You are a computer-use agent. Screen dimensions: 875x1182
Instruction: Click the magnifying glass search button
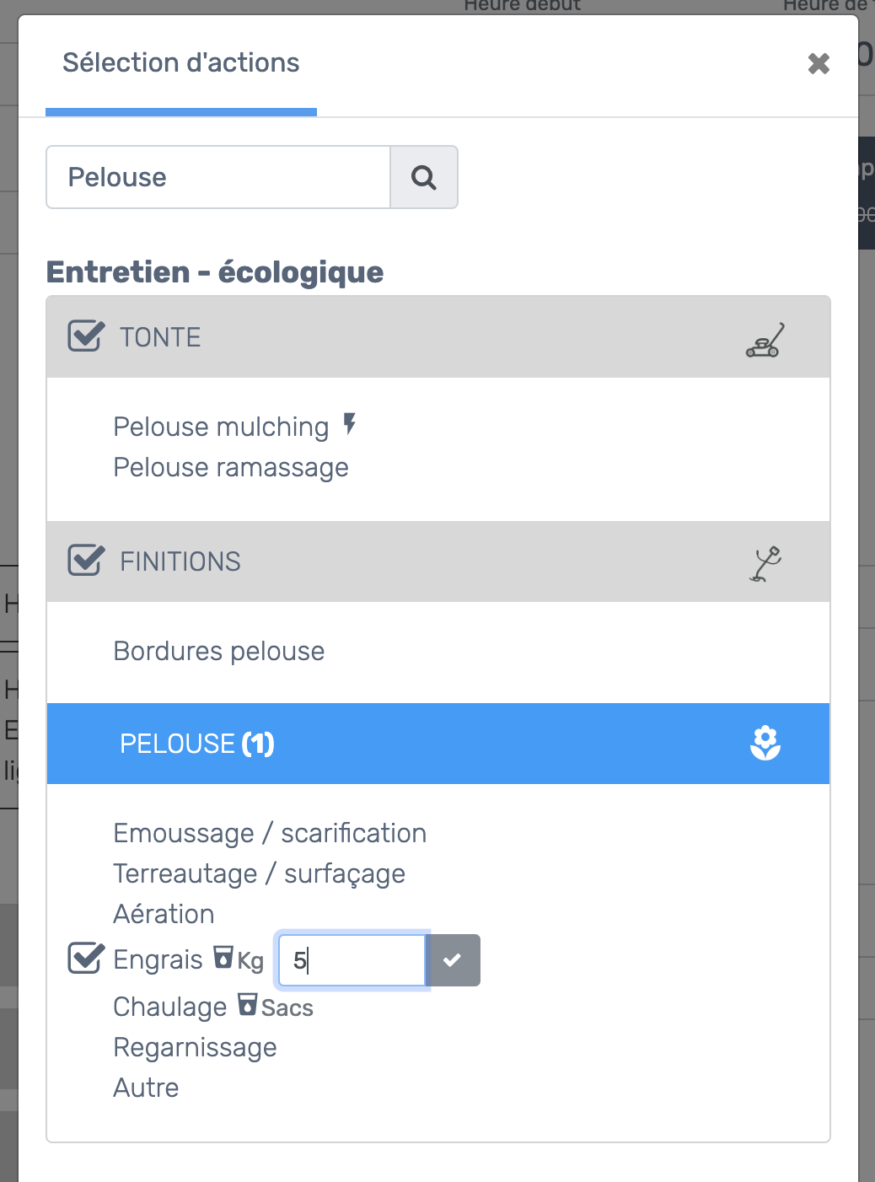click(x=424, y=177)
